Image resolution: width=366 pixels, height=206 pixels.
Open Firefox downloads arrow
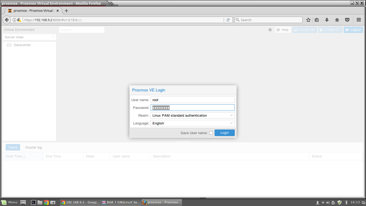click(x=327, y=20)
